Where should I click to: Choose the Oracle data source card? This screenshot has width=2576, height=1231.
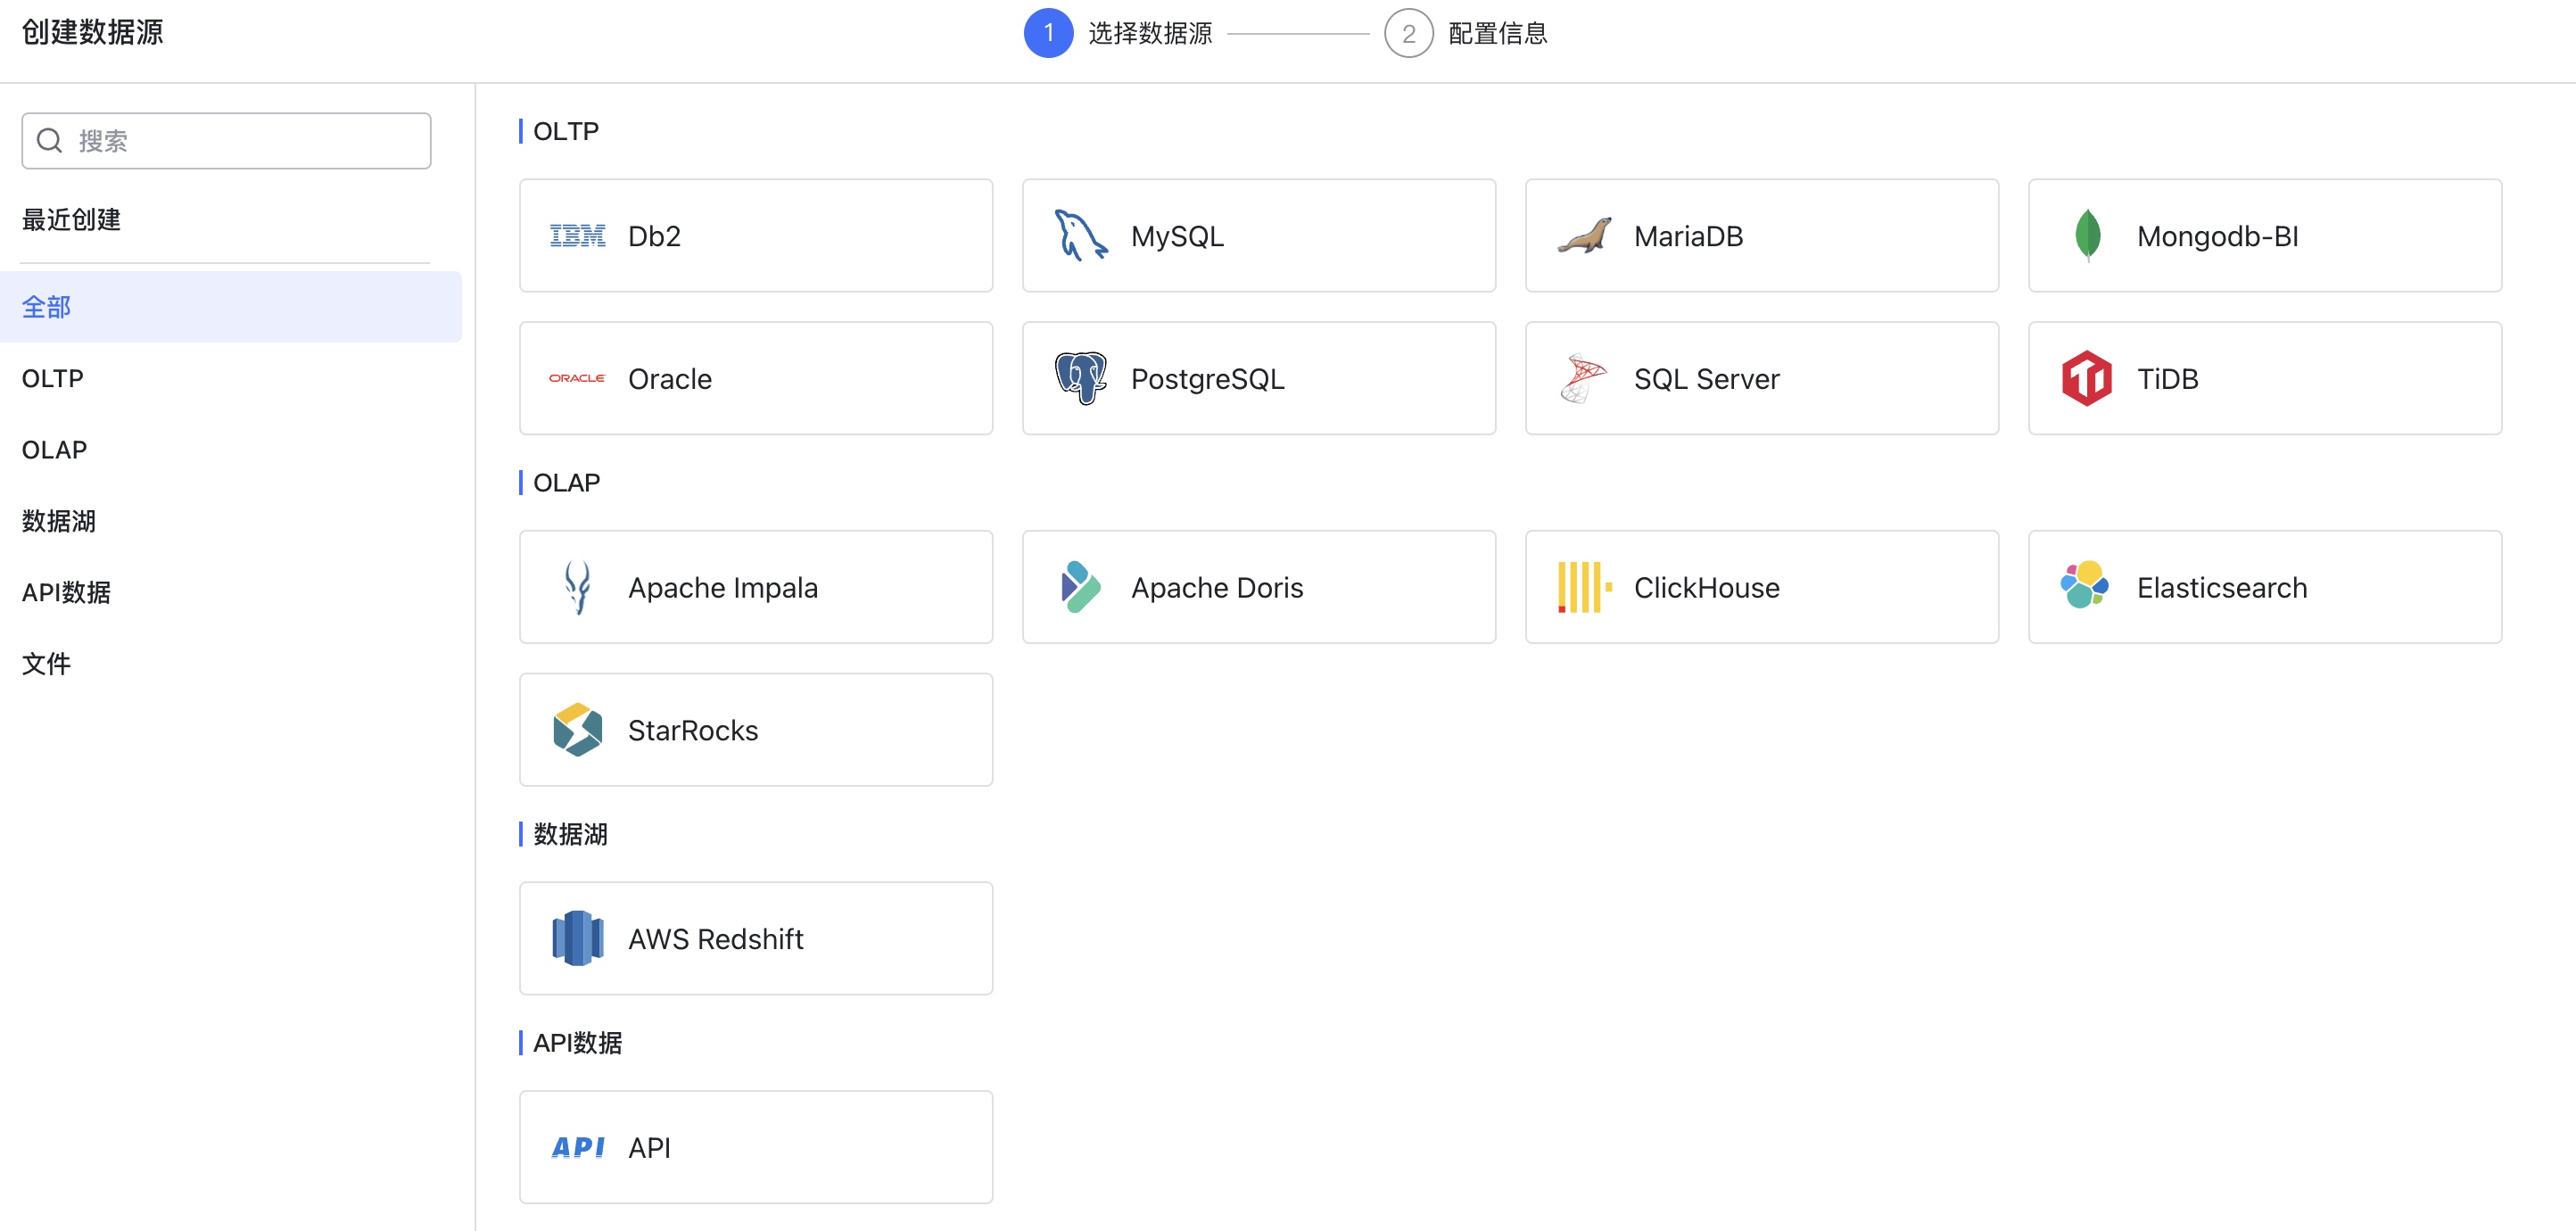tap(756, 378)
